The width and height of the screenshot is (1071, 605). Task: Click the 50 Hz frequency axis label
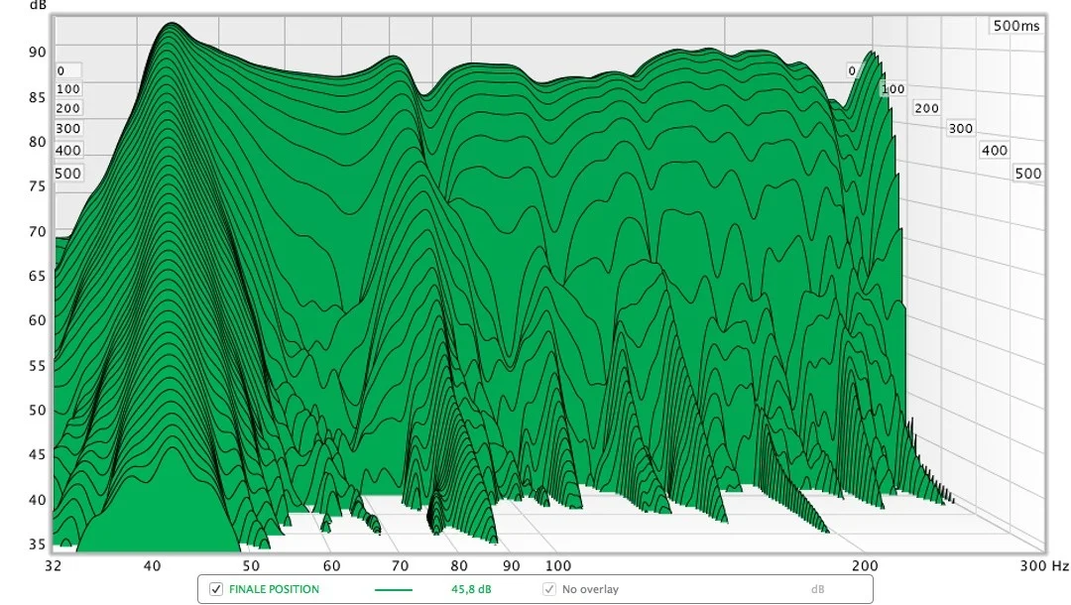(251, 565)
